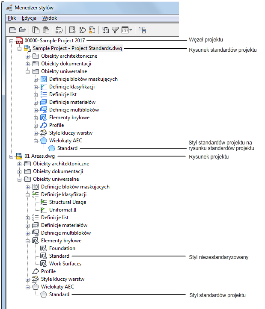
Task: Click the Set From toolbar icon
Action: tap(82, 30)
